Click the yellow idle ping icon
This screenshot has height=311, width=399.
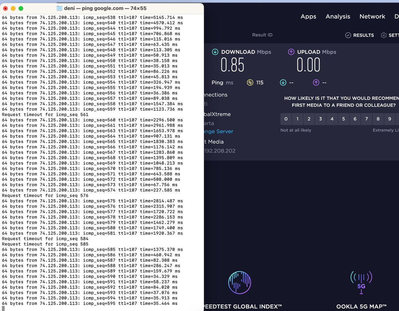click(250, 83)
